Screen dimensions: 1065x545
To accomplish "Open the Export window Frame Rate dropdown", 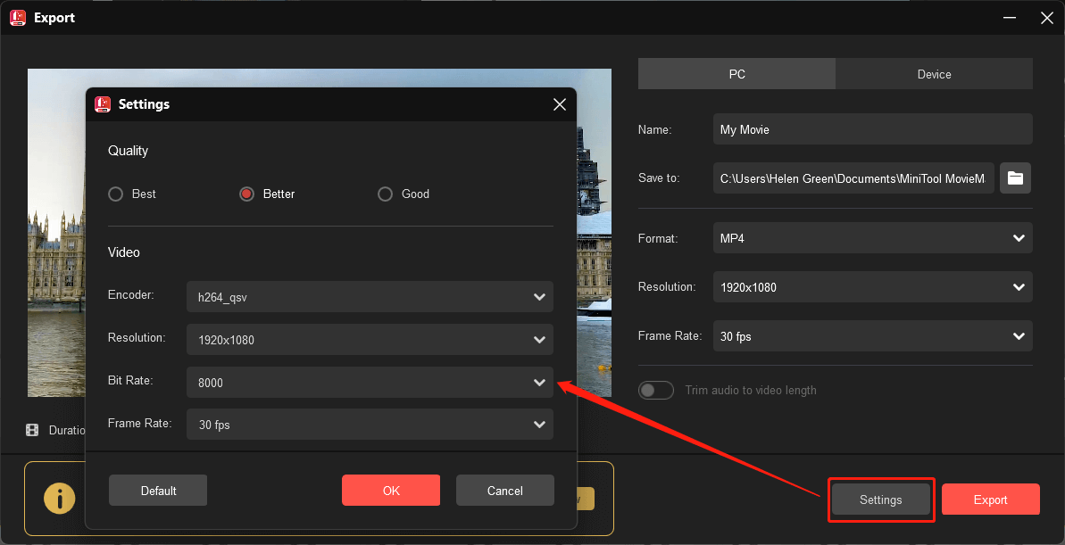I will click(x=873, y=336).
